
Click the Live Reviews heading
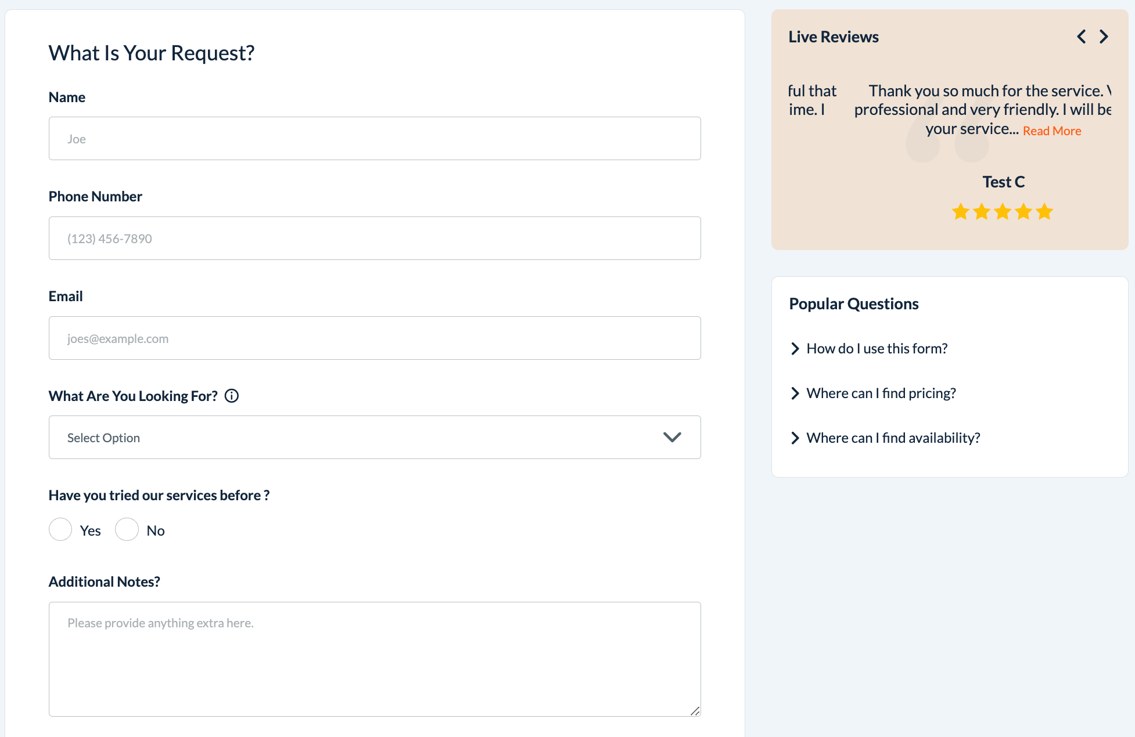tap(833, 37)
